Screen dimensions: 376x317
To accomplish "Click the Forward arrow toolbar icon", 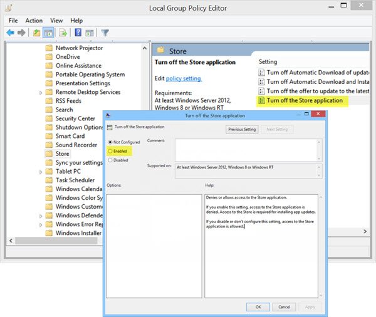I will click(21, 33).
